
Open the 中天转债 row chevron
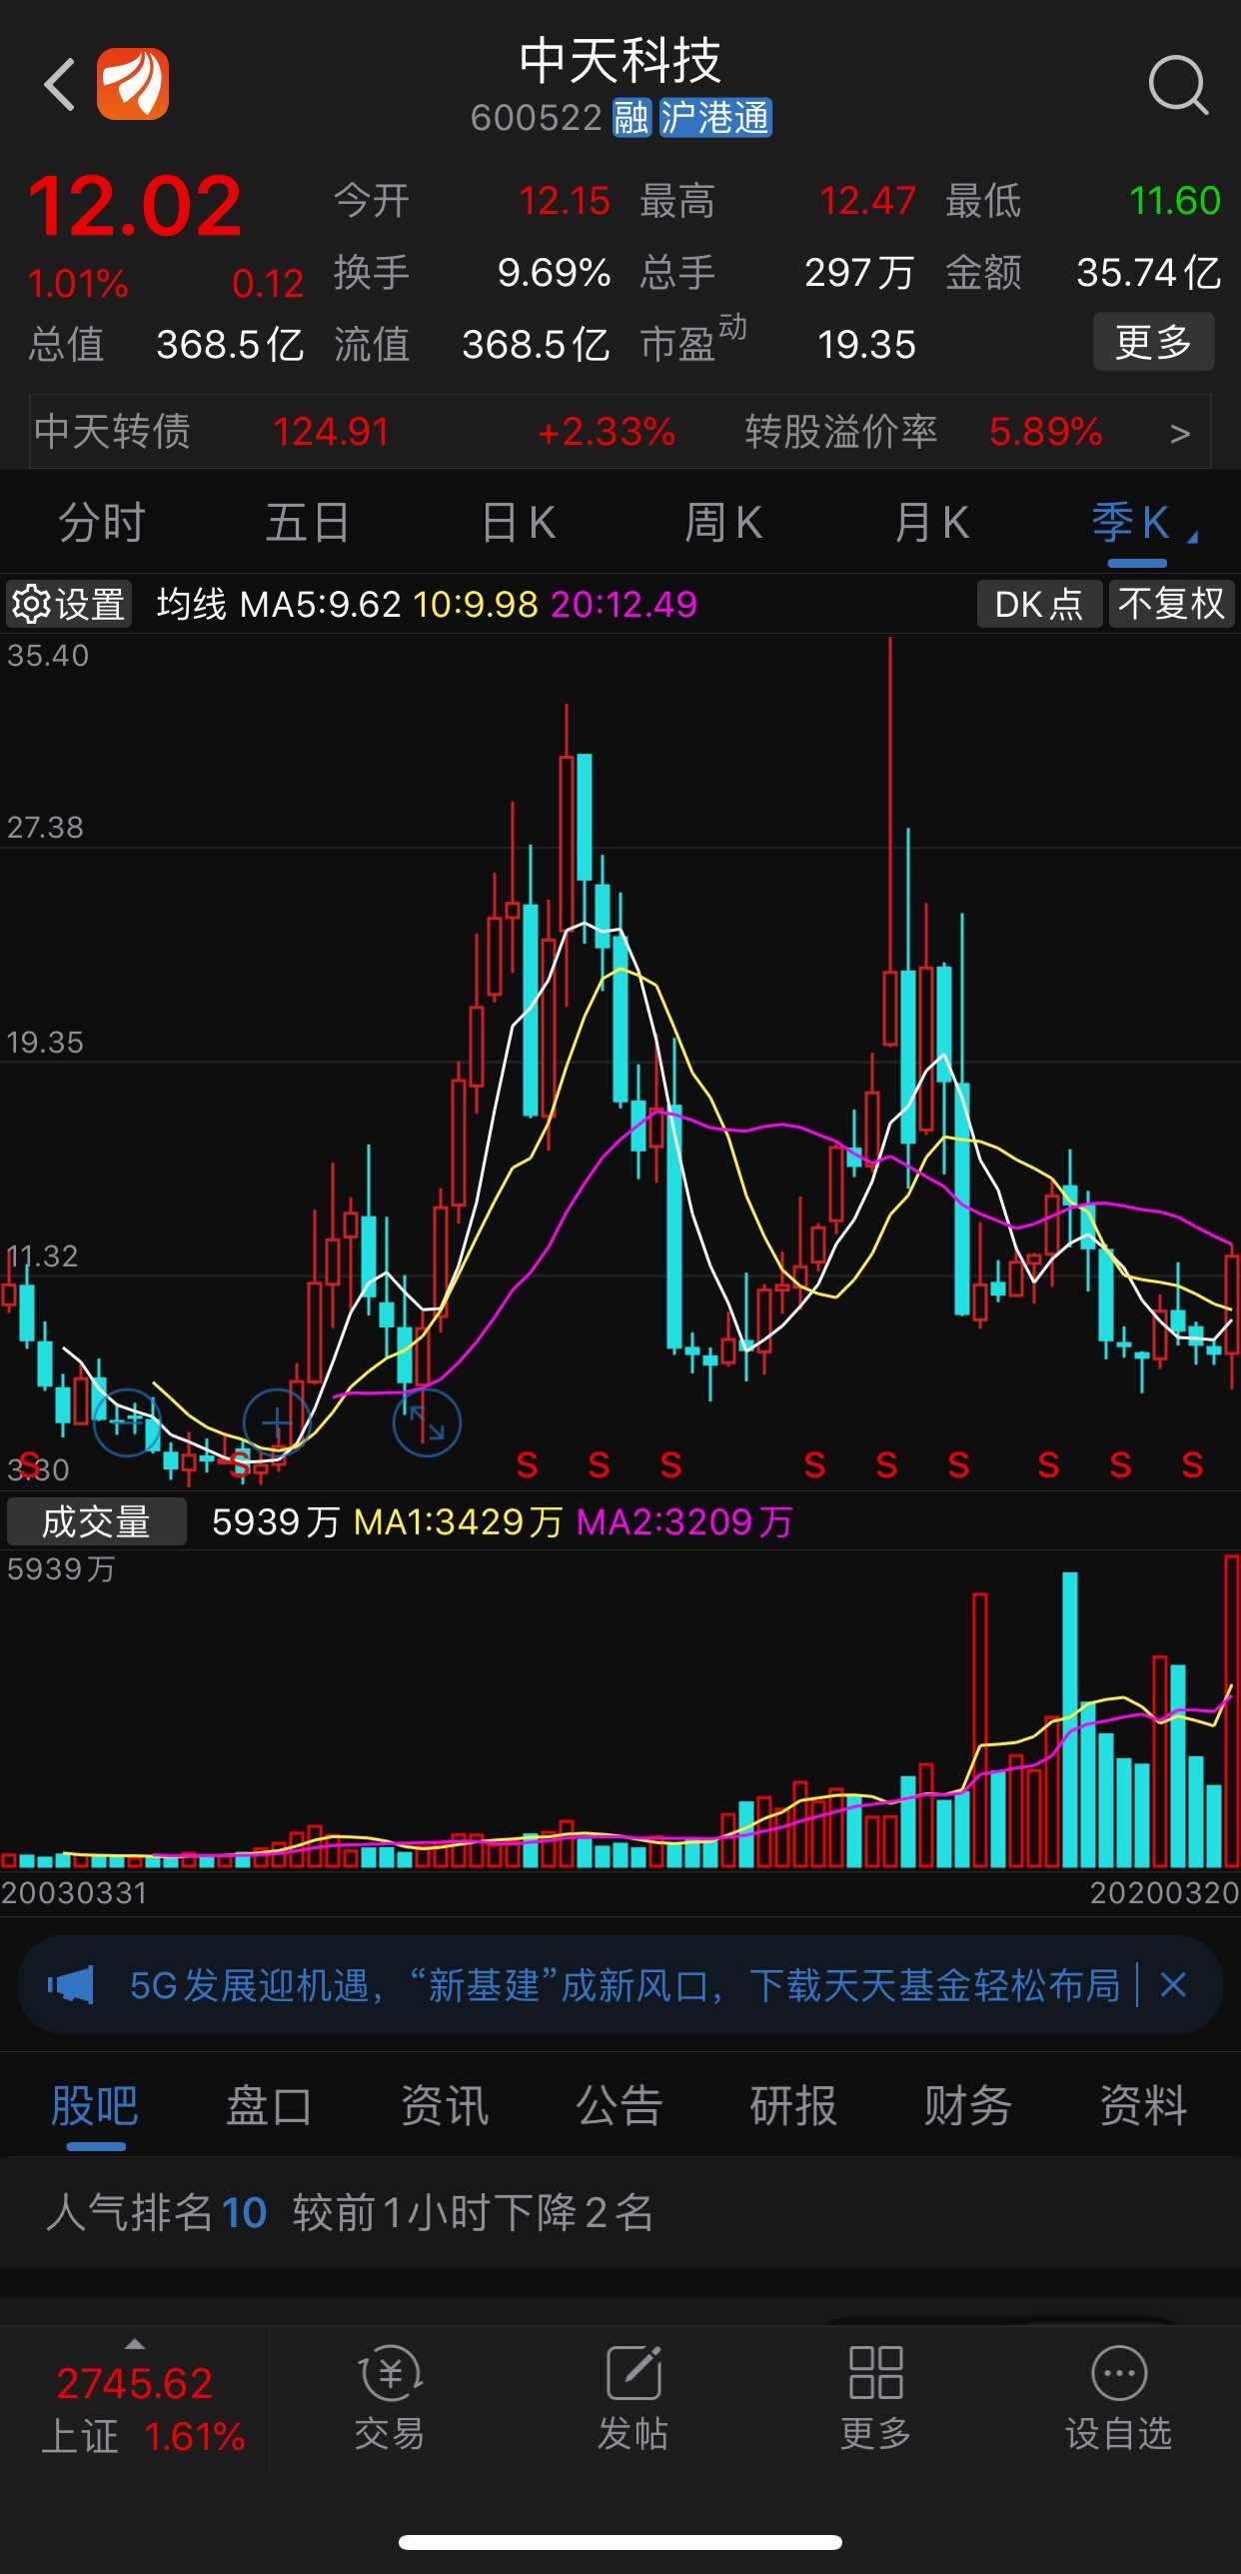[1179, 433]
